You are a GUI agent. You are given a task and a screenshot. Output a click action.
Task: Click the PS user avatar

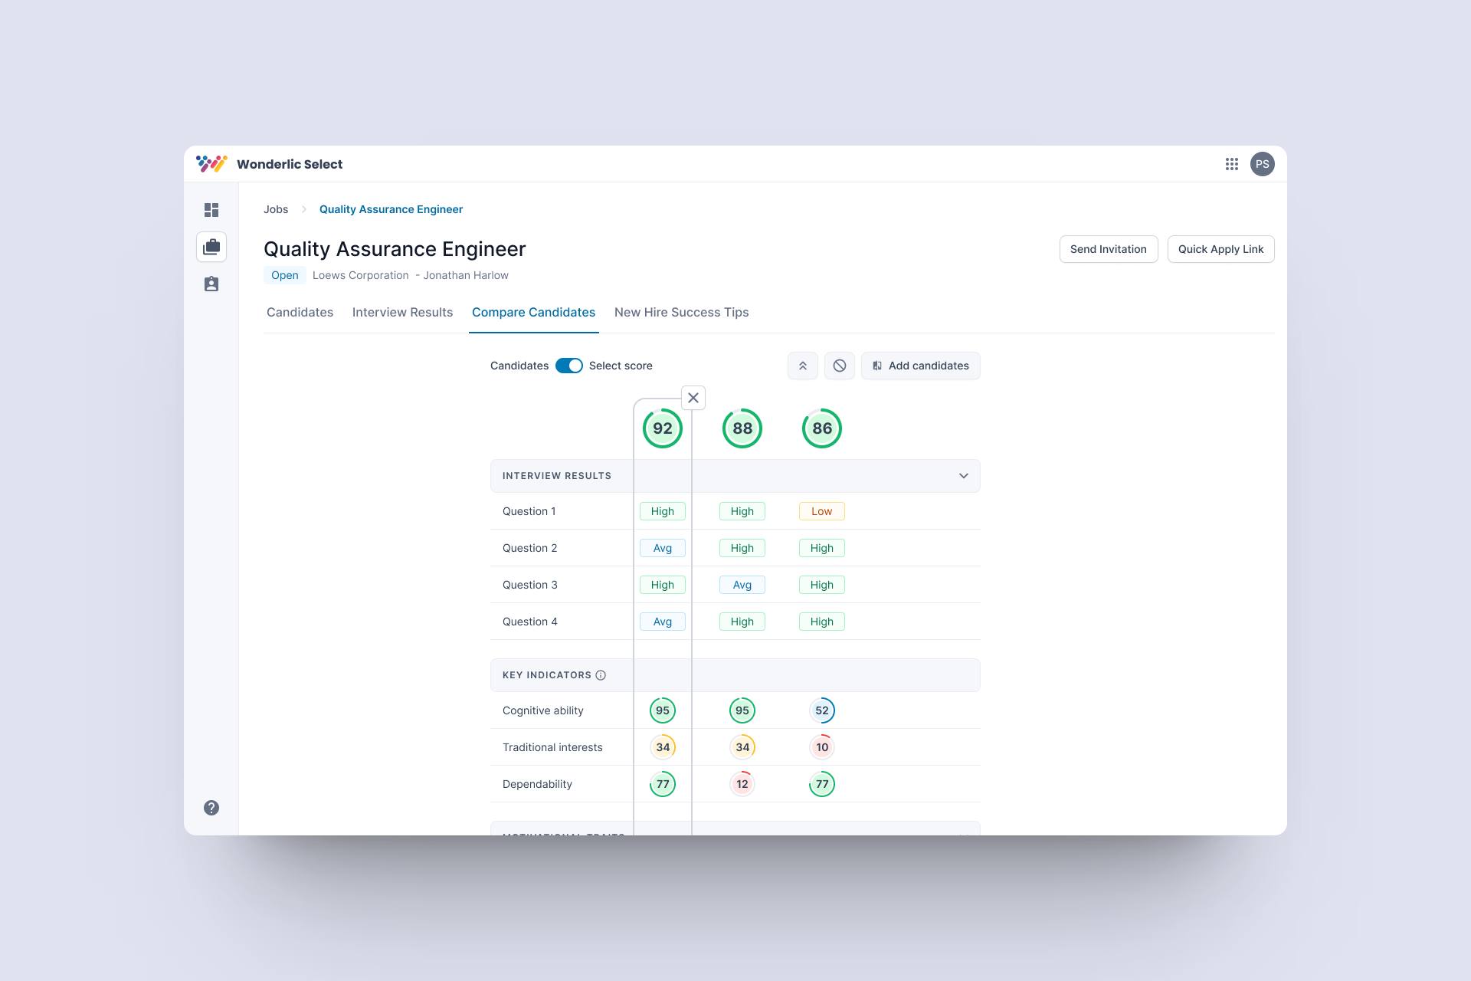coord(1263,164)
